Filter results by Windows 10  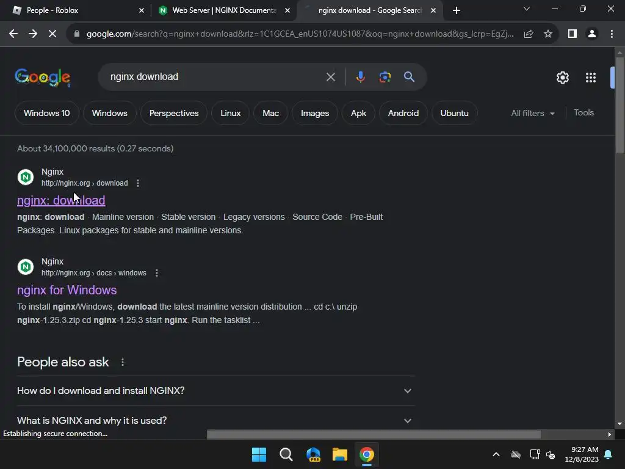click(x=46, y=113)
